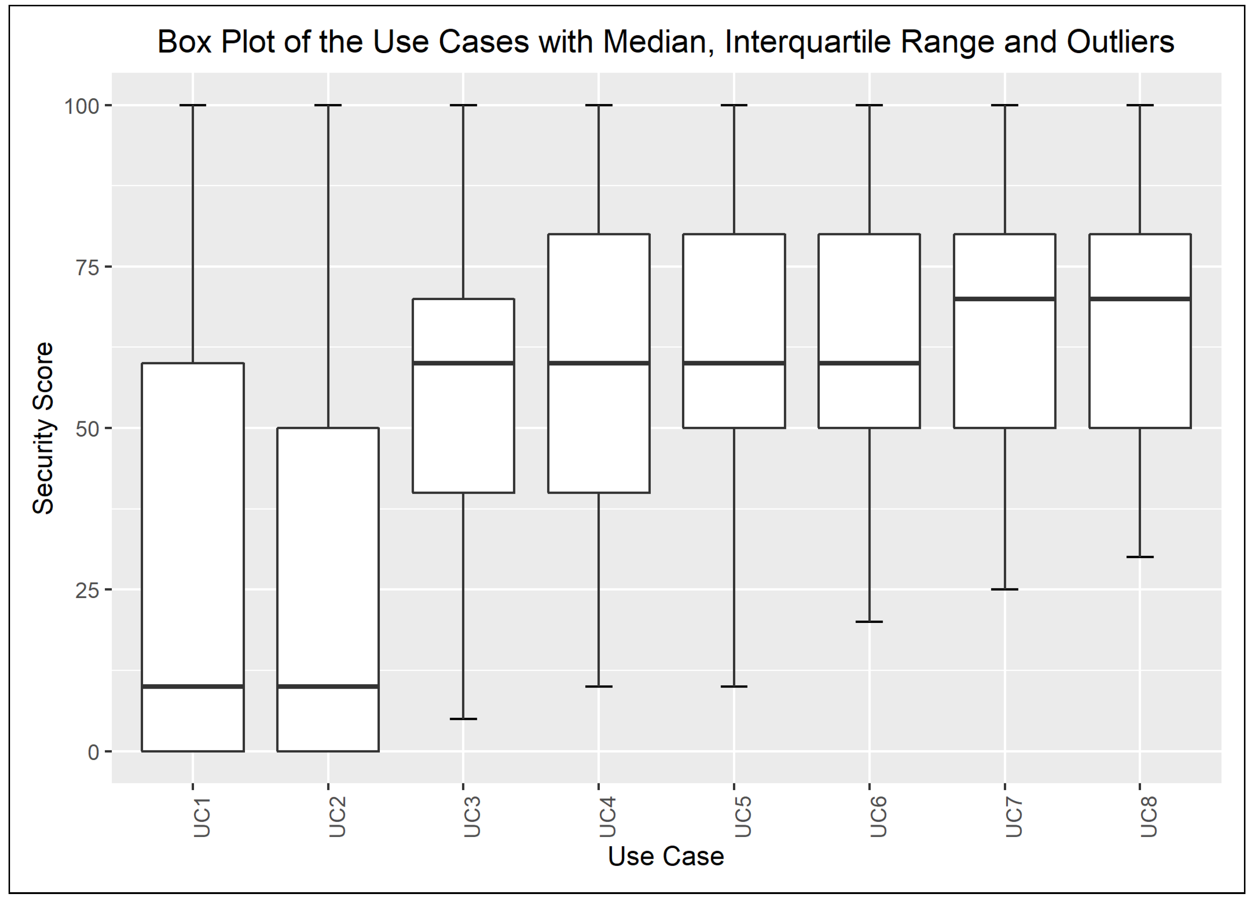Image resolution: width=1254 pixels, height=900 pixels.
Task: Click the UC4 x-axis tick label
Action: [x=608, y=816]
